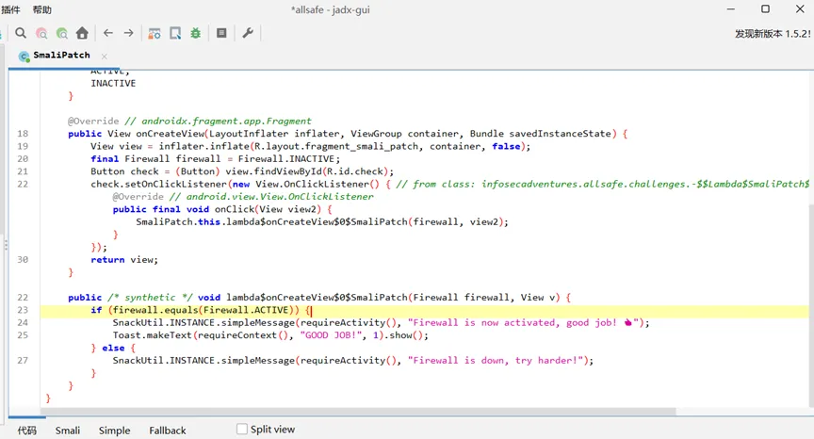Switch to the Fallback view tab
Image resolution: width=814 pixels, height=439 pixels.
click(x=167, y=431)
